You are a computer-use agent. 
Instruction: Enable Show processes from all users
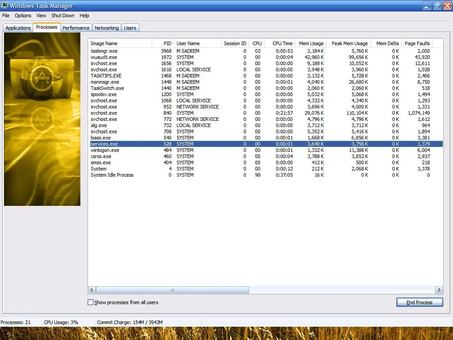coord(90,302)
